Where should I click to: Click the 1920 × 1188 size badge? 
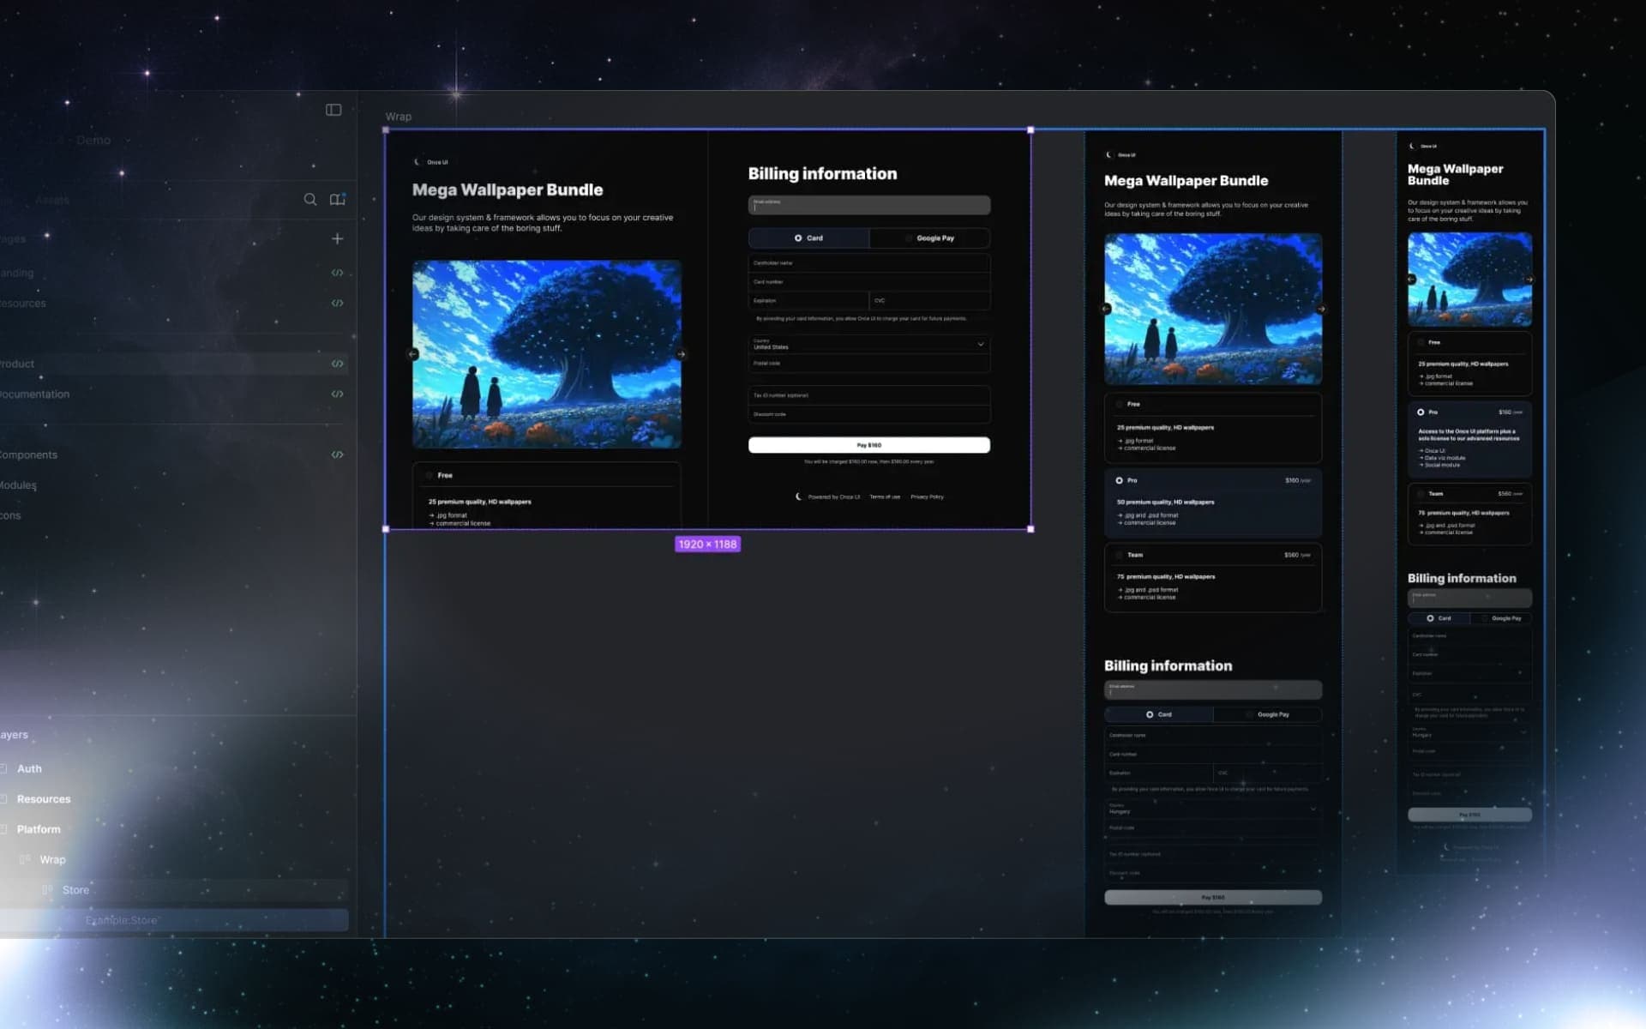click(707, 544)
